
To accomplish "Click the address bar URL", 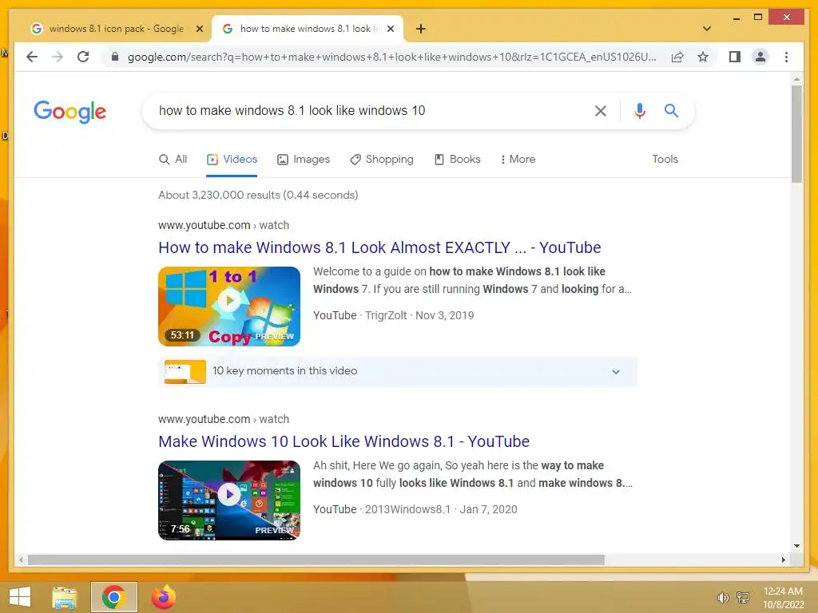I will (391, 57).
